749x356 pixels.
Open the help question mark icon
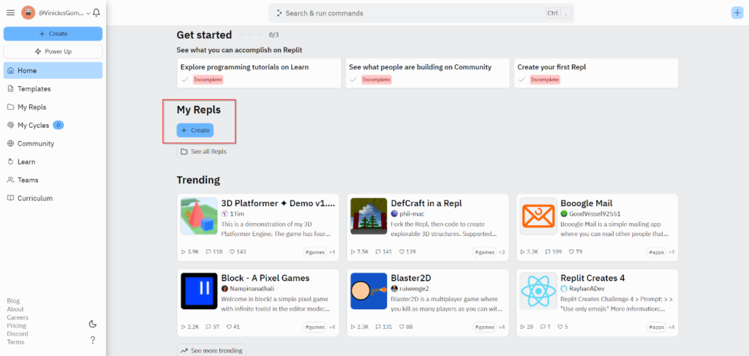(92, 340)
